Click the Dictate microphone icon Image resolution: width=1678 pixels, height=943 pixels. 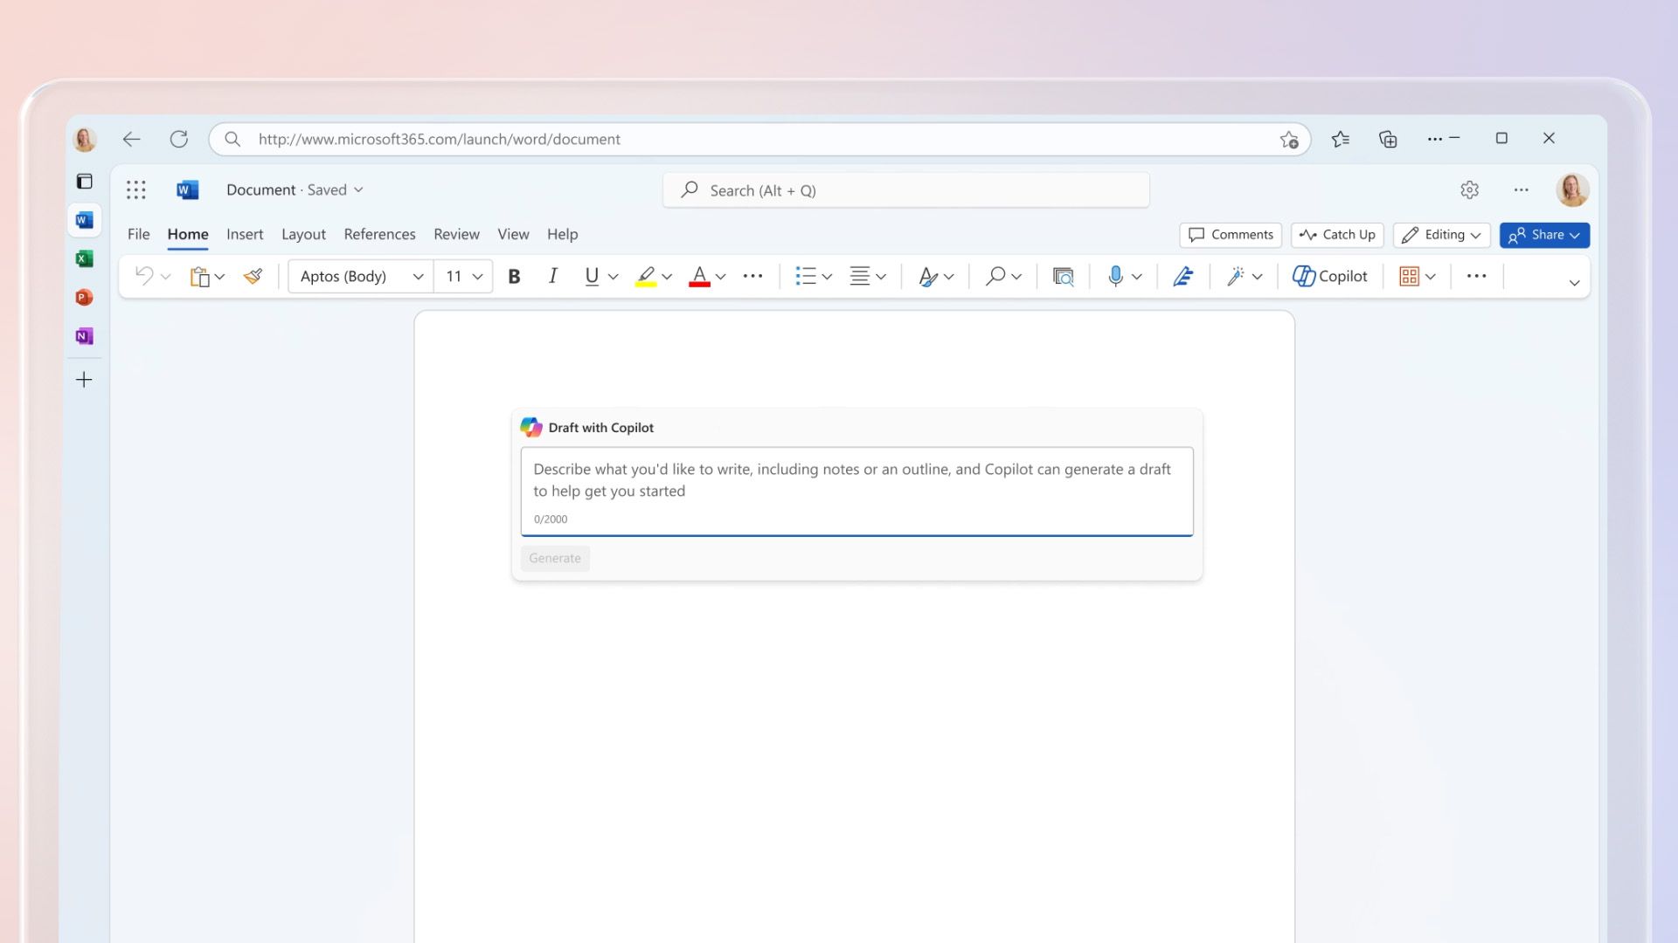(1113, 275)
